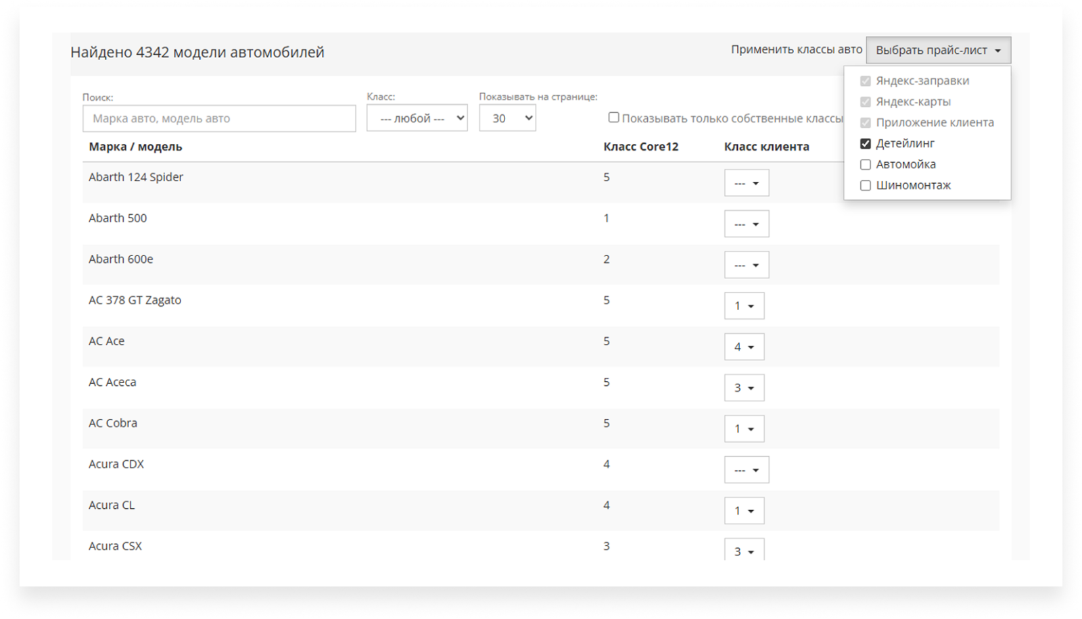Expand client class for Abarth 124 Spider
Viewport: 1082px width, 619px height.
click(746, 183)
